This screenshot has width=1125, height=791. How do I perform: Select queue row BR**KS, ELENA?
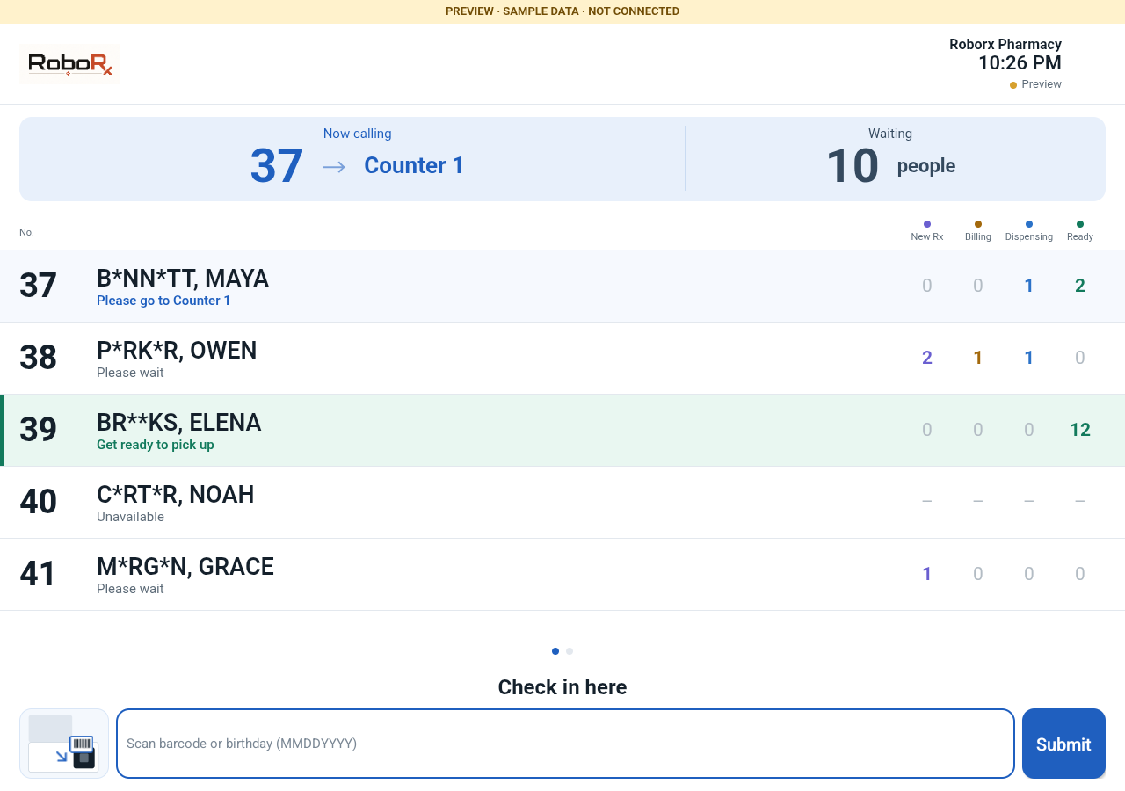[x=562, y=431]
